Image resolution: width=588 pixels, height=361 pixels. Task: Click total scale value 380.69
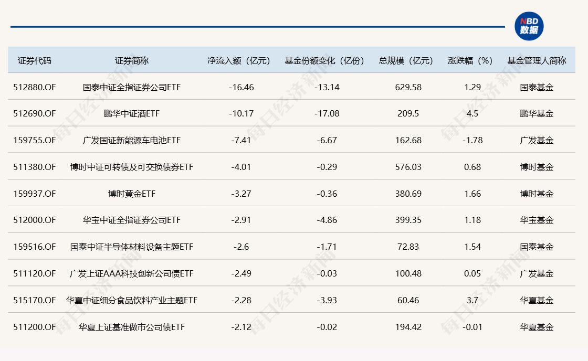click(x=408, y=194)
